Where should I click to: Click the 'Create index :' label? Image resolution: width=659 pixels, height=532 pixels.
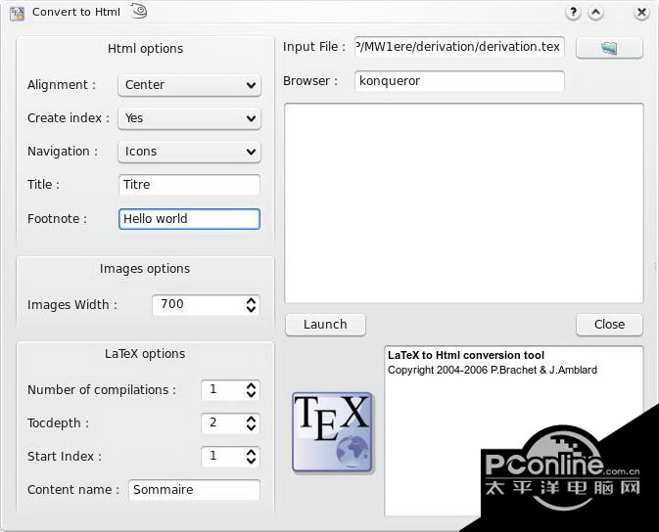69,118
